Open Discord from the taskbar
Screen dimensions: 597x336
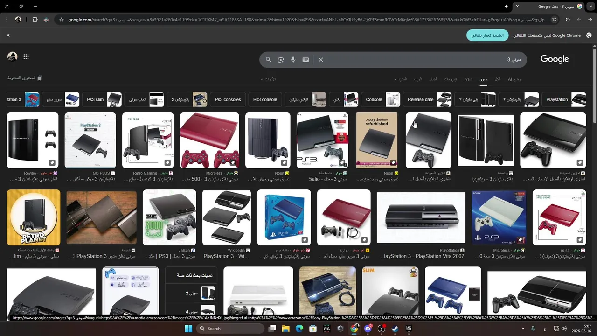tap(368, 329)
